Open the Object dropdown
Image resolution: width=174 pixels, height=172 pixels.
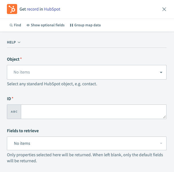[x=86, y=72]
